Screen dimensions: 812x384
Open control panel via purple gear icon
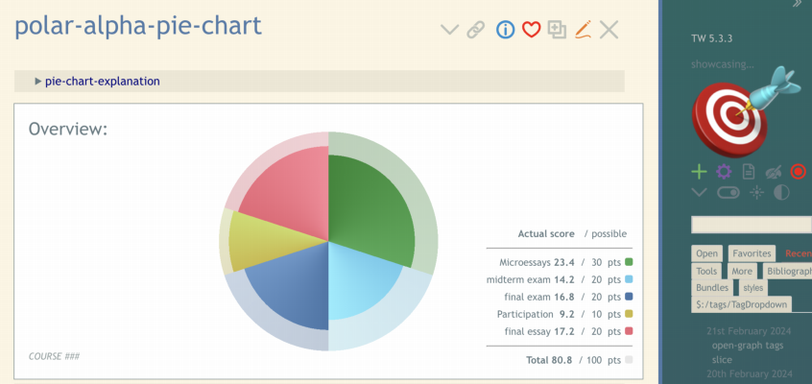(x=724, y=172)
